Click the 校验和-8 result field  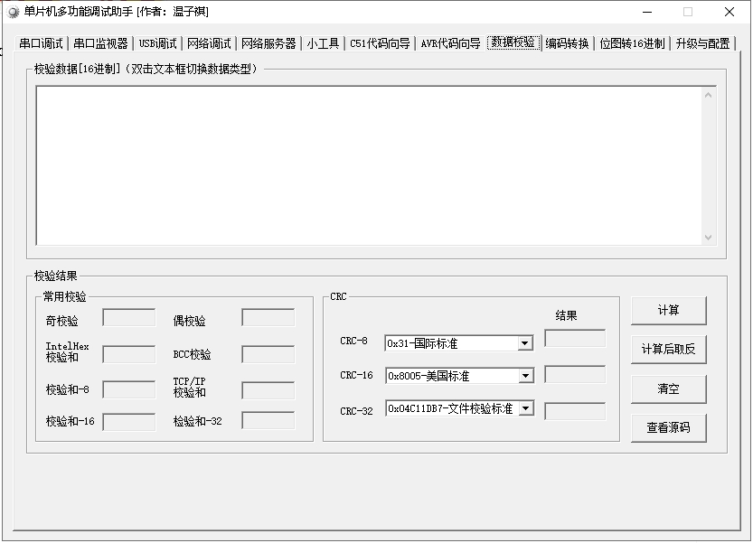coord(129,389)
